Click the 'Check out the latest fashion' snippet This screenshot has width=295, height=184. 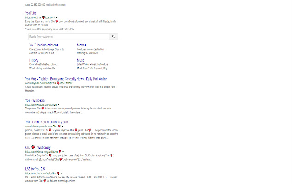coord(70,89)
